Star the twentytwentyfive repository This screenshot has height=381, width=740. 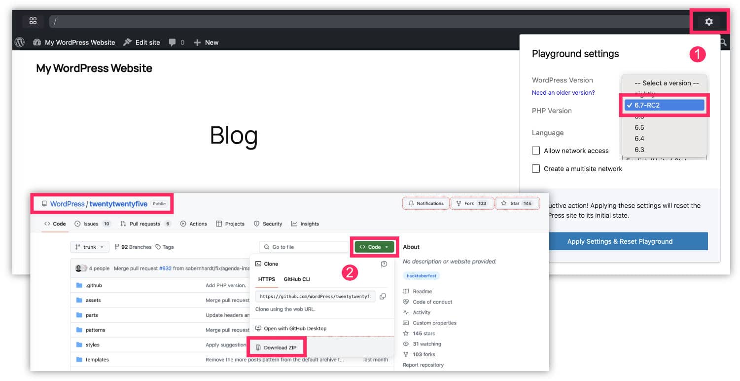[x=517, y=203]
